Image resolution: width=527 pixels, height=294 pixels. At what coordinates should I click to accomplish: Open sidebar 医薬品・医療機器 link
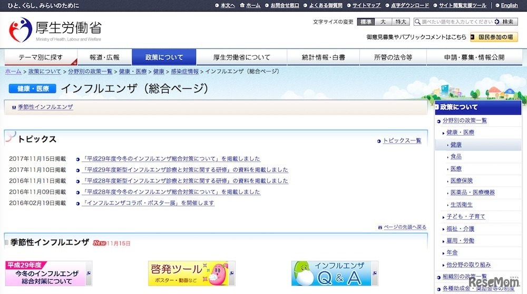coord(473,192)
